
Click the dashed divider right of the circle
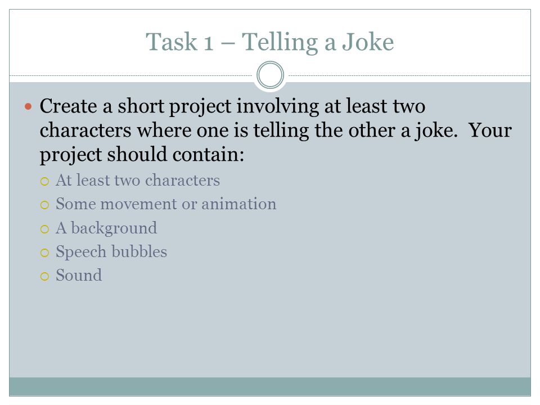409,75
